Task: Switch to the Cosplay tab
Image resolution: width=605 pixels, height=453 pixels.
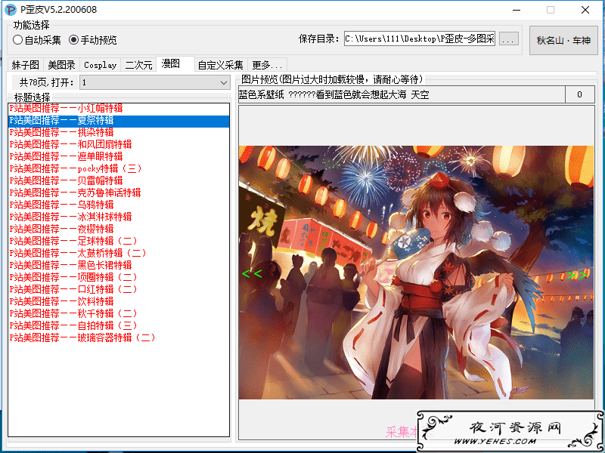Action: point(101,65)
